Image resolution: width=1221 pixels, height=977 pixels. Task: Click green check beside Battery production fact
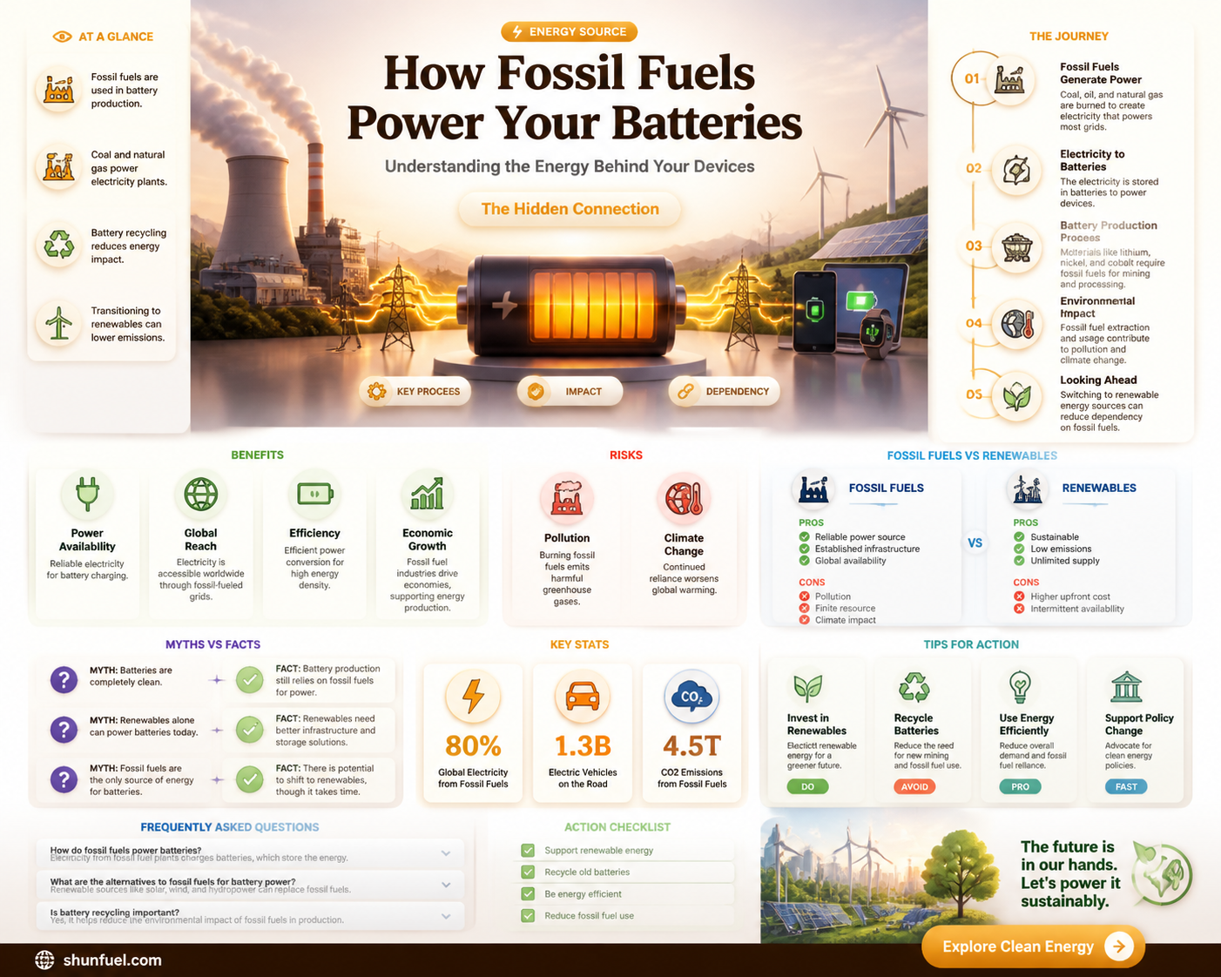250,680
